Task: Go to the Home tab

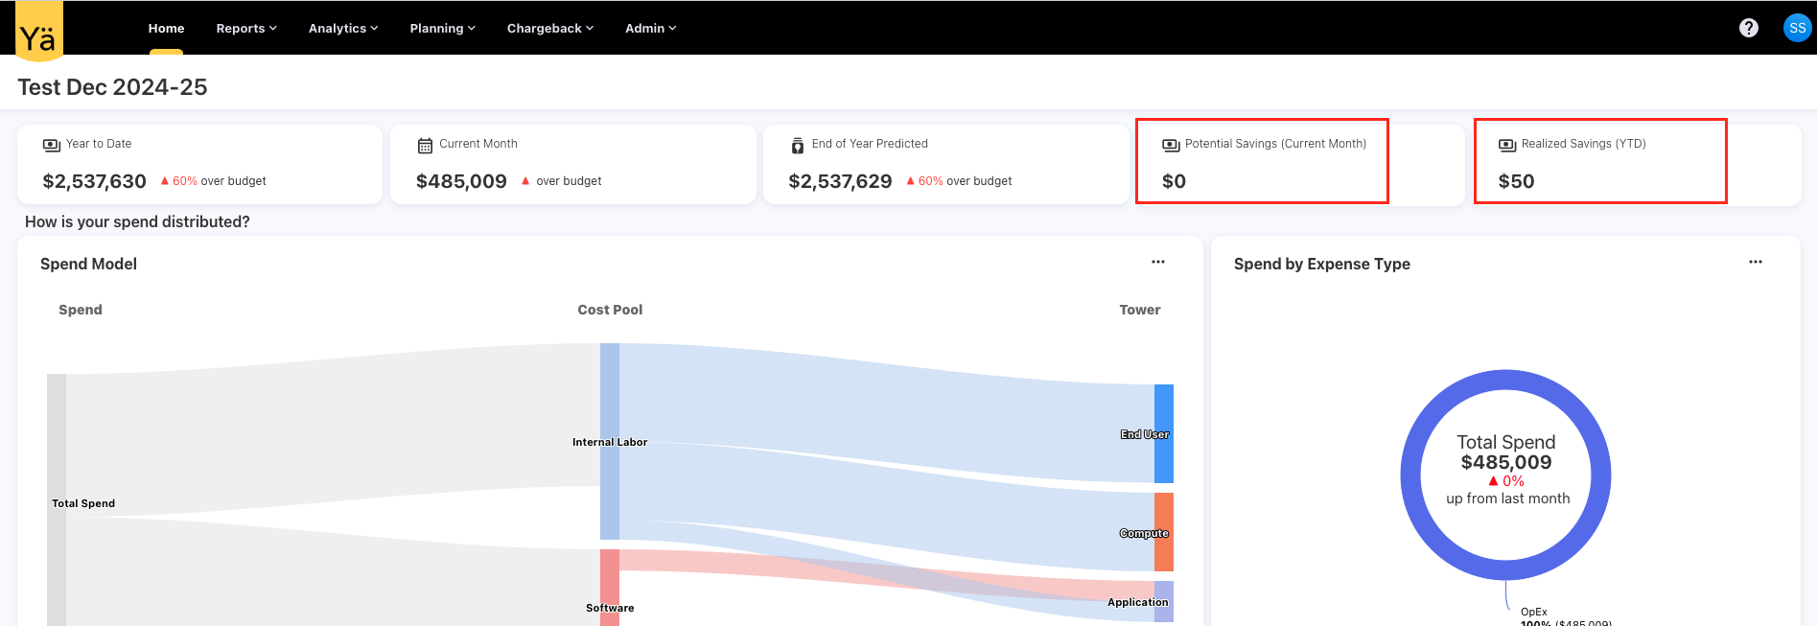Action: click(166, 29)
